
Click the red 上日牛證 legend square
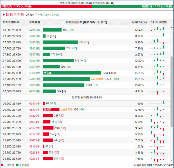click(x=2, y=165)
